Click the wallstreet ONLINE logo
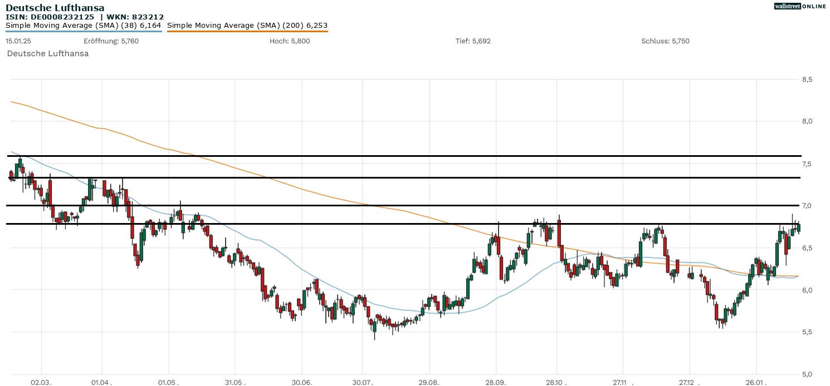This screenshot has height=386, width=830. point(800,6)
